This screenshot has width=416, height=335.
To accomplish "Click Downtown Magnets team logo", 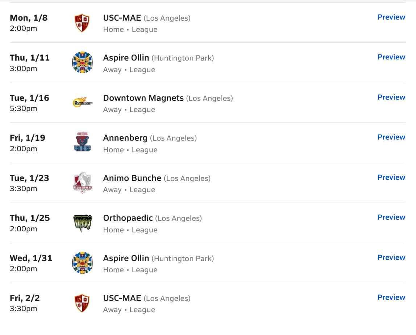I will (x=82, y=103).
